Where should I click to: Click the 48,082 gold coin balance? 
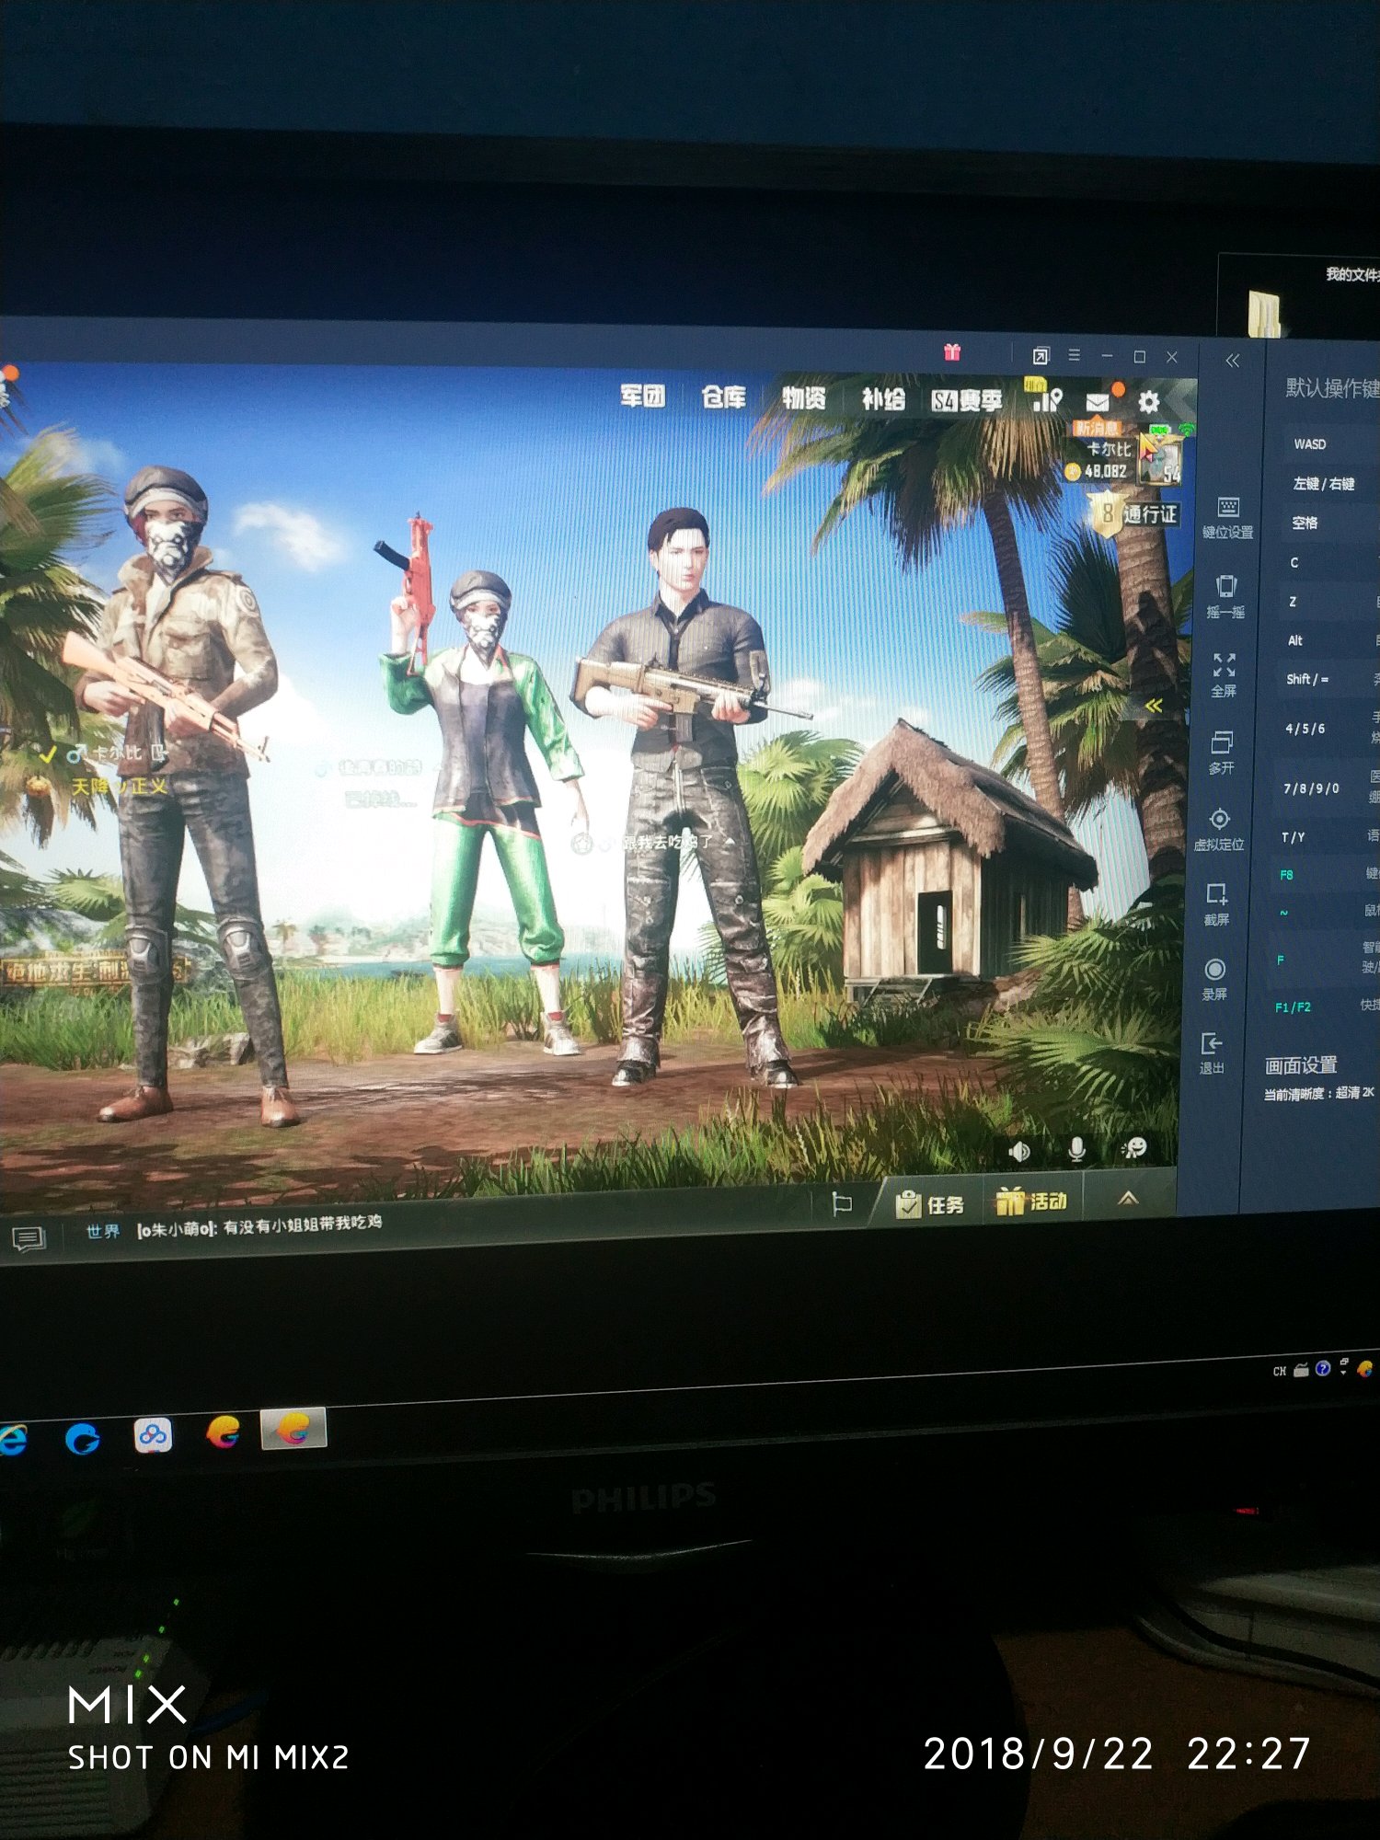[1096, 471]
